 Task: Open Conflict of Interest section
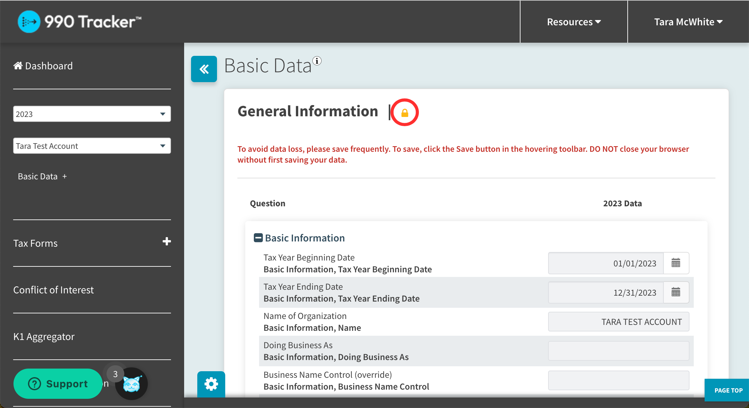pyautogui.click(x=54, y=290)
